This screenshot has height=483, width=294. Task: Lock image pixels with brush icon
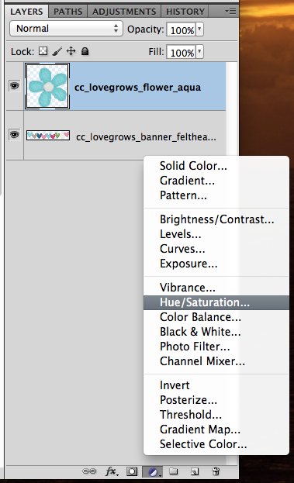[x=57, y=51]
